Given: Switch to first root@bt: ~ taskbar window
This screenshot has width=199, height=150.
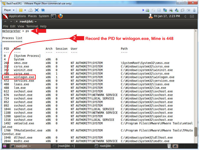Looking at the screenshot, I should 30,146.
